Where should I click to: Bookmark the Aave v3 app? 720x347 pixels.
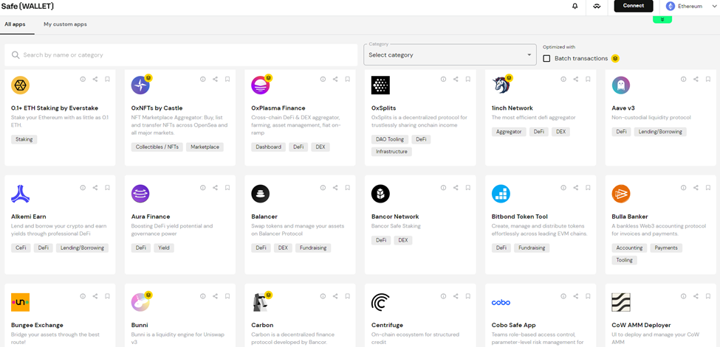point(708,80)
